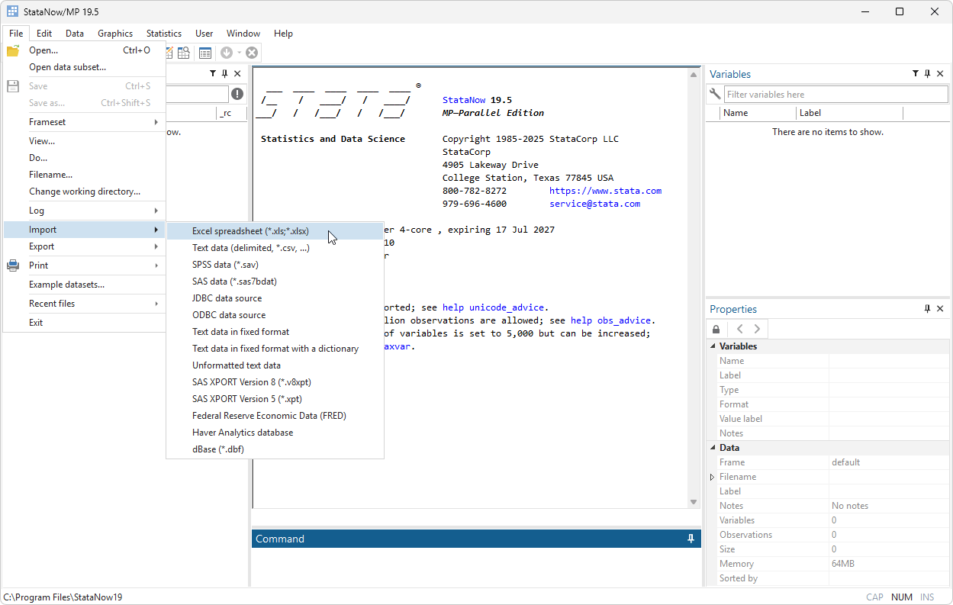
Task: Click the next variable arrow in Properties
Action: (x=757, y=330)
